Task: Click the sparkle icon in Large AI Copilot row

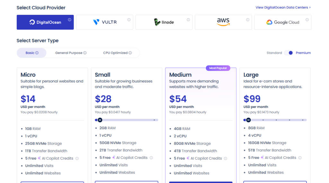Action: tap(262, 157)
